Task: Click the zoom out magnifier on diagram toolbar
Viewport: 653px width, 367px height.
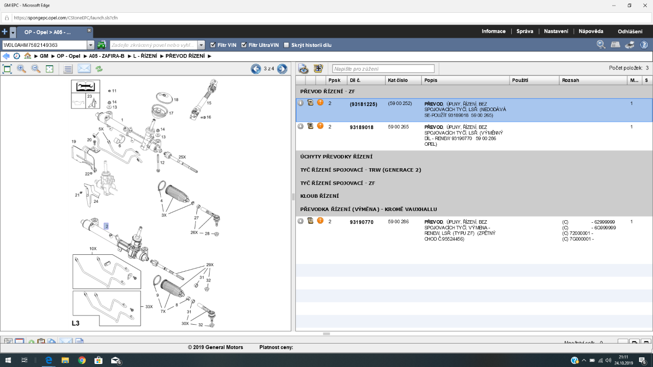Action: pyautogui.click(x=36, y=69)
